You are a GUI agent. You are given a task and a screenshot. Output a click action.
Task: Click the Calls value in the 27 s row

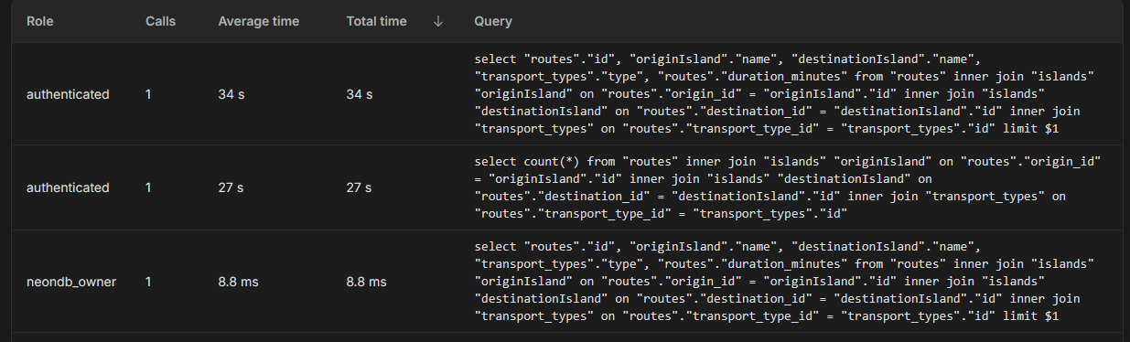(148, 187)
